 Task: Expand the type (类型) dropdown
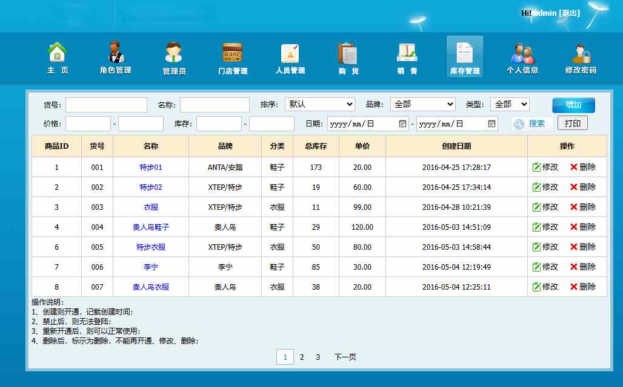(509, 105)
